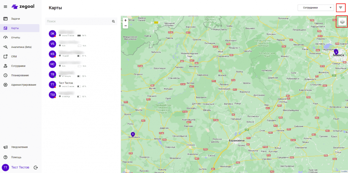Focus the Поиск search field
The height and width of the screenshot is (173, 348).
tap(78, 21)
